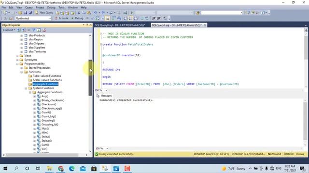The image size is (309, 173).
Task: Click the Decrease Indent icon
Action: [x=154, y=18]
